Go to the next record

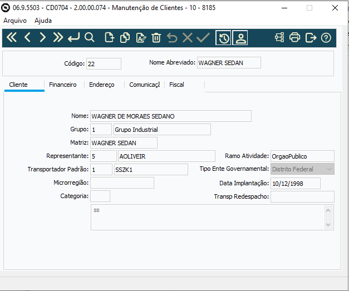click(42, 37)
